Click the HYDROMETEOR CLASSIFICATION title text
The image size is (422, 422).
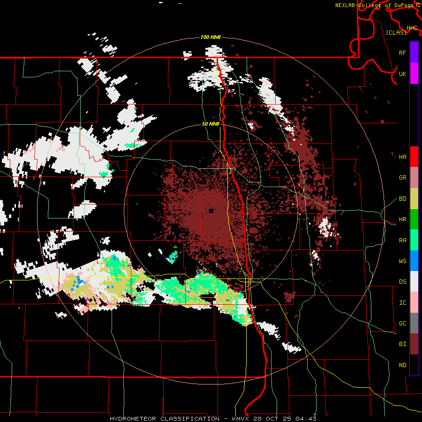click(165, 419)
